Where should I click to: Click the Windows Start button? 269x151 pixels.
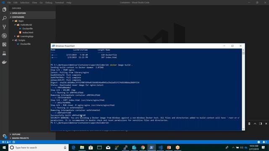click(x=4, y=147)
